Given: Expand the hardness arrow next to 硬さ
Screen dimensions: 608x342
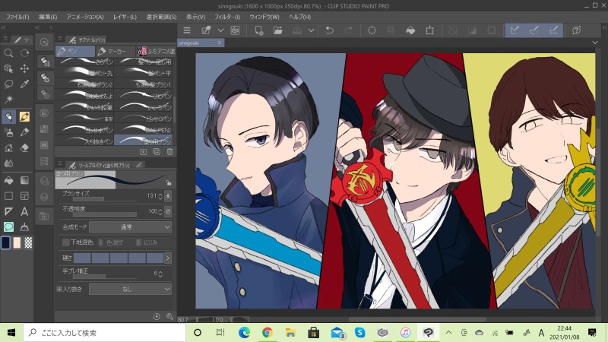Looking at the screenshot, I should point(167,258).
